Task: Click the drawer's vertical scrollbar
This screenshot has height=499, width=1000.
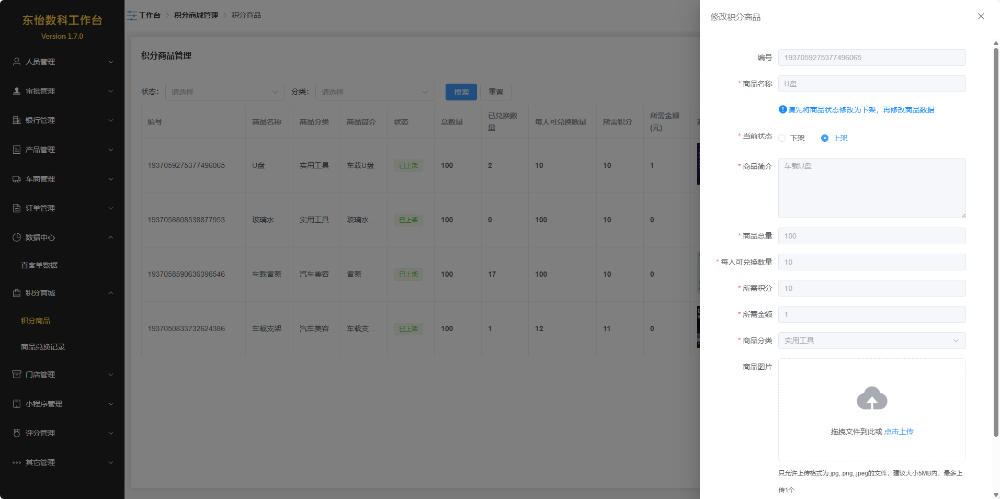Action: tap(996, 241)
